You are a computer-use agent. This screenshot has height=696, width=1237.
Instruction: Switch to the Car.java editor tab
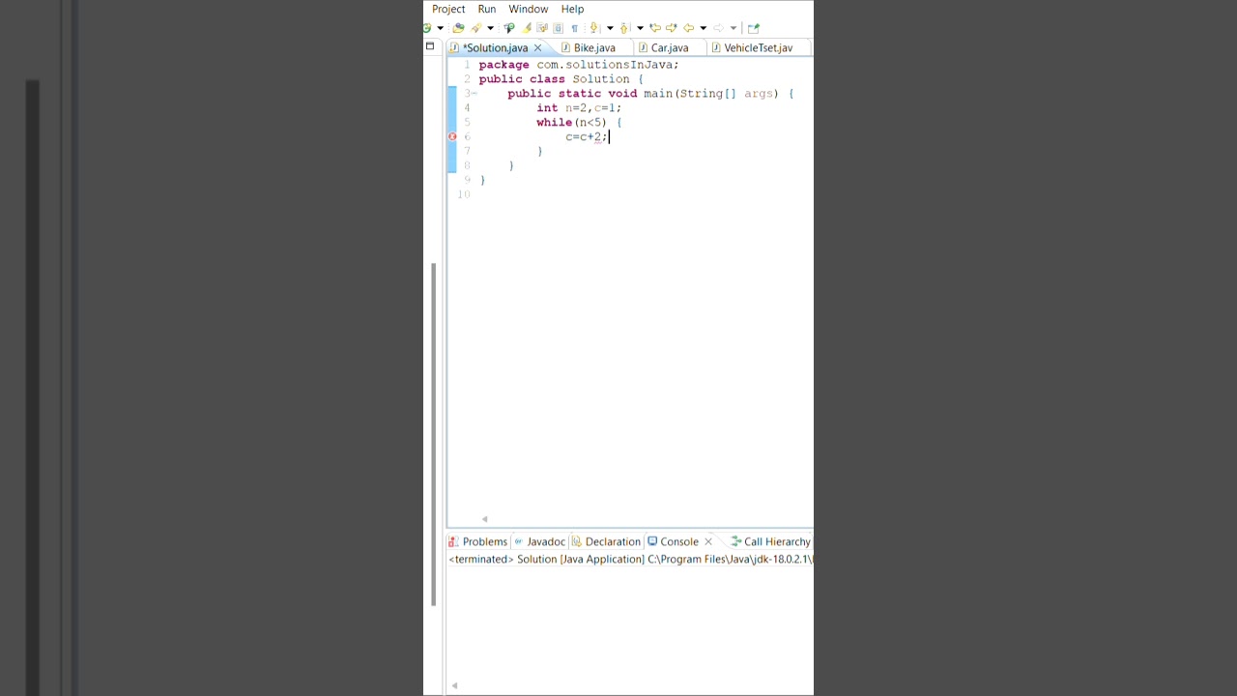pyautogui.click(x=670, y=47)
